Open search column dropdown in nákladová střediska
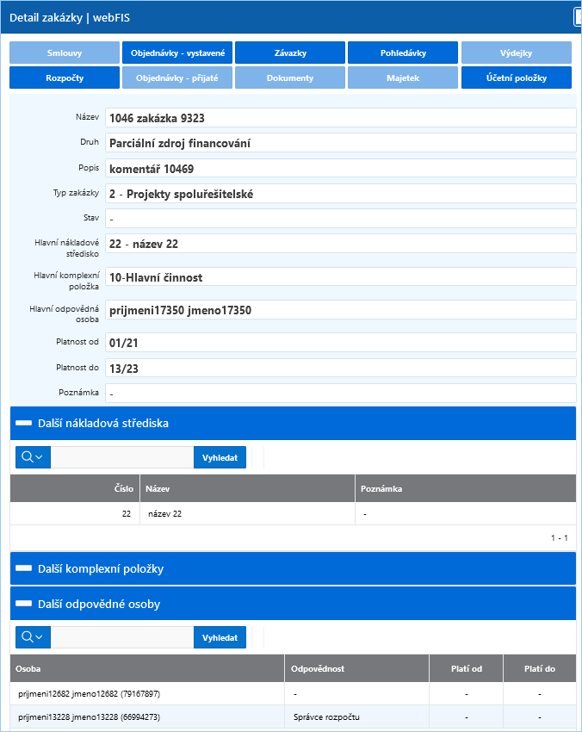 click(33, 457)
